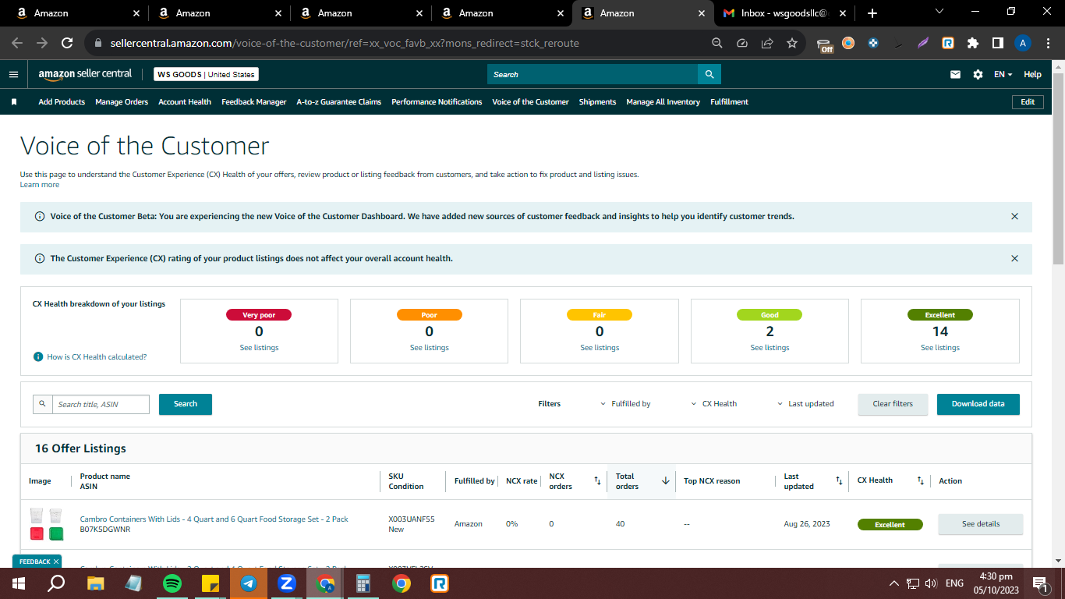The width and height of the screenshot is (1065, 599).
Task: Expand the Last updated filter dropdown
Action: 805,404
